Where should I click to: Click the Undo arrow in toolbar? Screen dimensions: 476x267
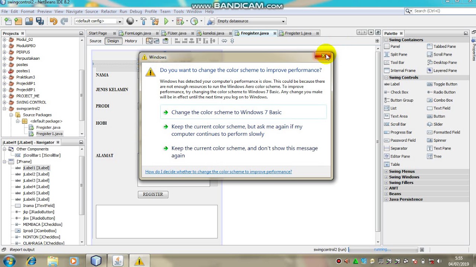54,21
